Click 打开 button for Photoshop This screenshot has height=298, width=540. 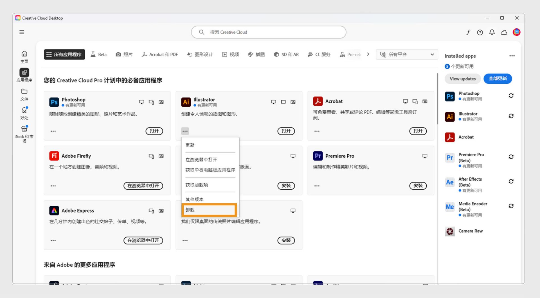154,131
